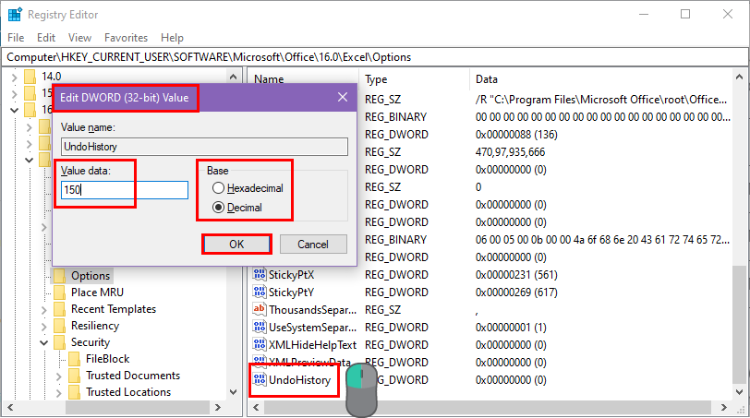Viewport: 750px width, 418px height.
Task: Expand the Trusted Documents key
Action: (58, 376)
